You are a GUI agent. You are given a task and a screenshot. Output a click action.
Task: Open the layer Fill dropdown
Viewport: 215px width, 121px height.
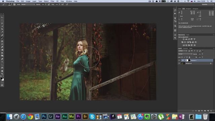click(x=202, y=57)
